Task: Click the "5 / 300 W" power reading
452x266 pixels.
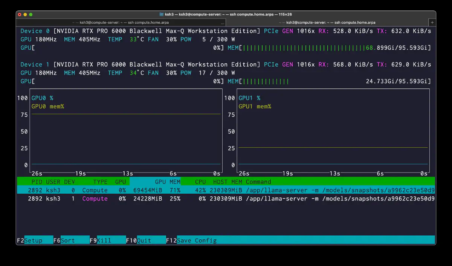Action: tap(218, 39)
